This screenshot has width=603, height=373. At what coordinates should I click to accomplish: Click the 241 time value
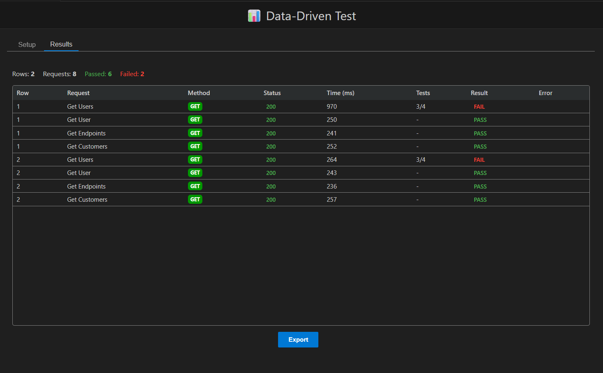pos(332,133)
